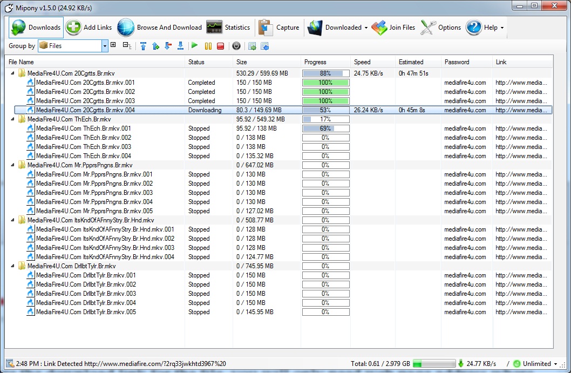Image resolution: width=571 pixels, height=373 pixels.
Task: Collapse the Mr.PpprsPngns.Br.mkv group
Action: click(13, 165)
